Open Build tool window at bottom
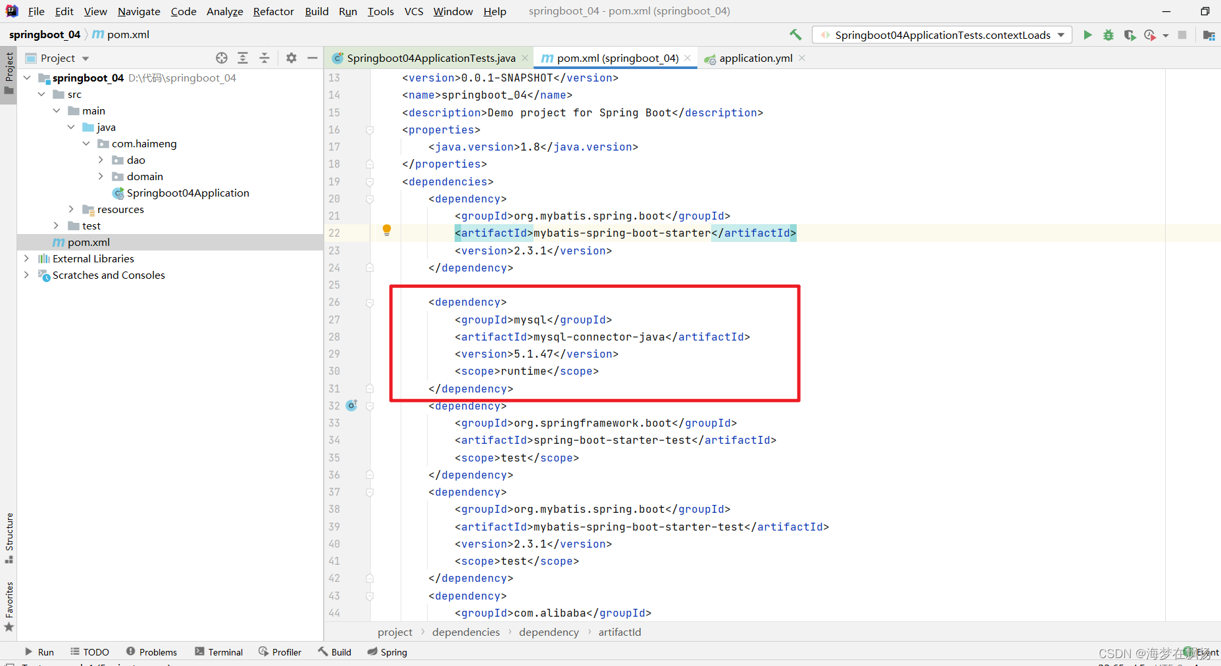The image size is (1221, 666). coord(335,652)
